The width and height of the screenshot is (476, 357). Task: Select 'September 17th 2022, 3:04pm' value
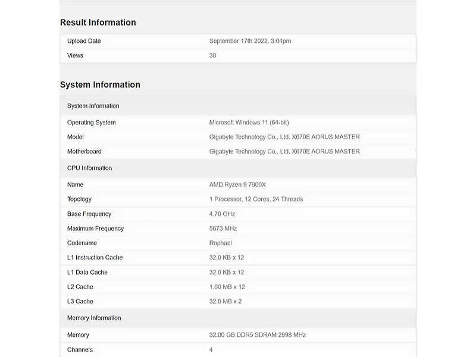pos(250,41)
